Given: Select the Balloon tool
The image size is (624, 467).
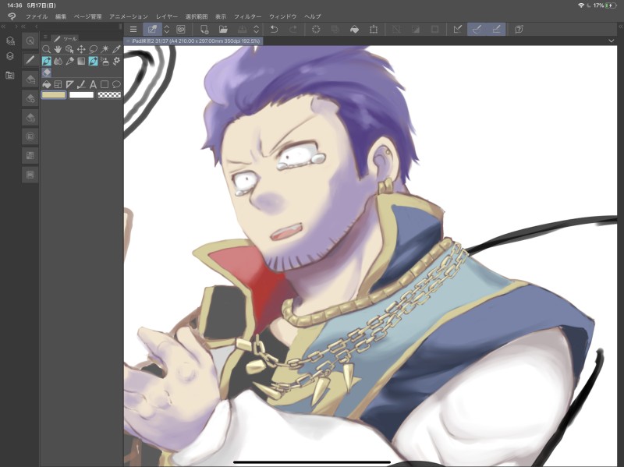Looking at the screenshot, I should point(116,84).
